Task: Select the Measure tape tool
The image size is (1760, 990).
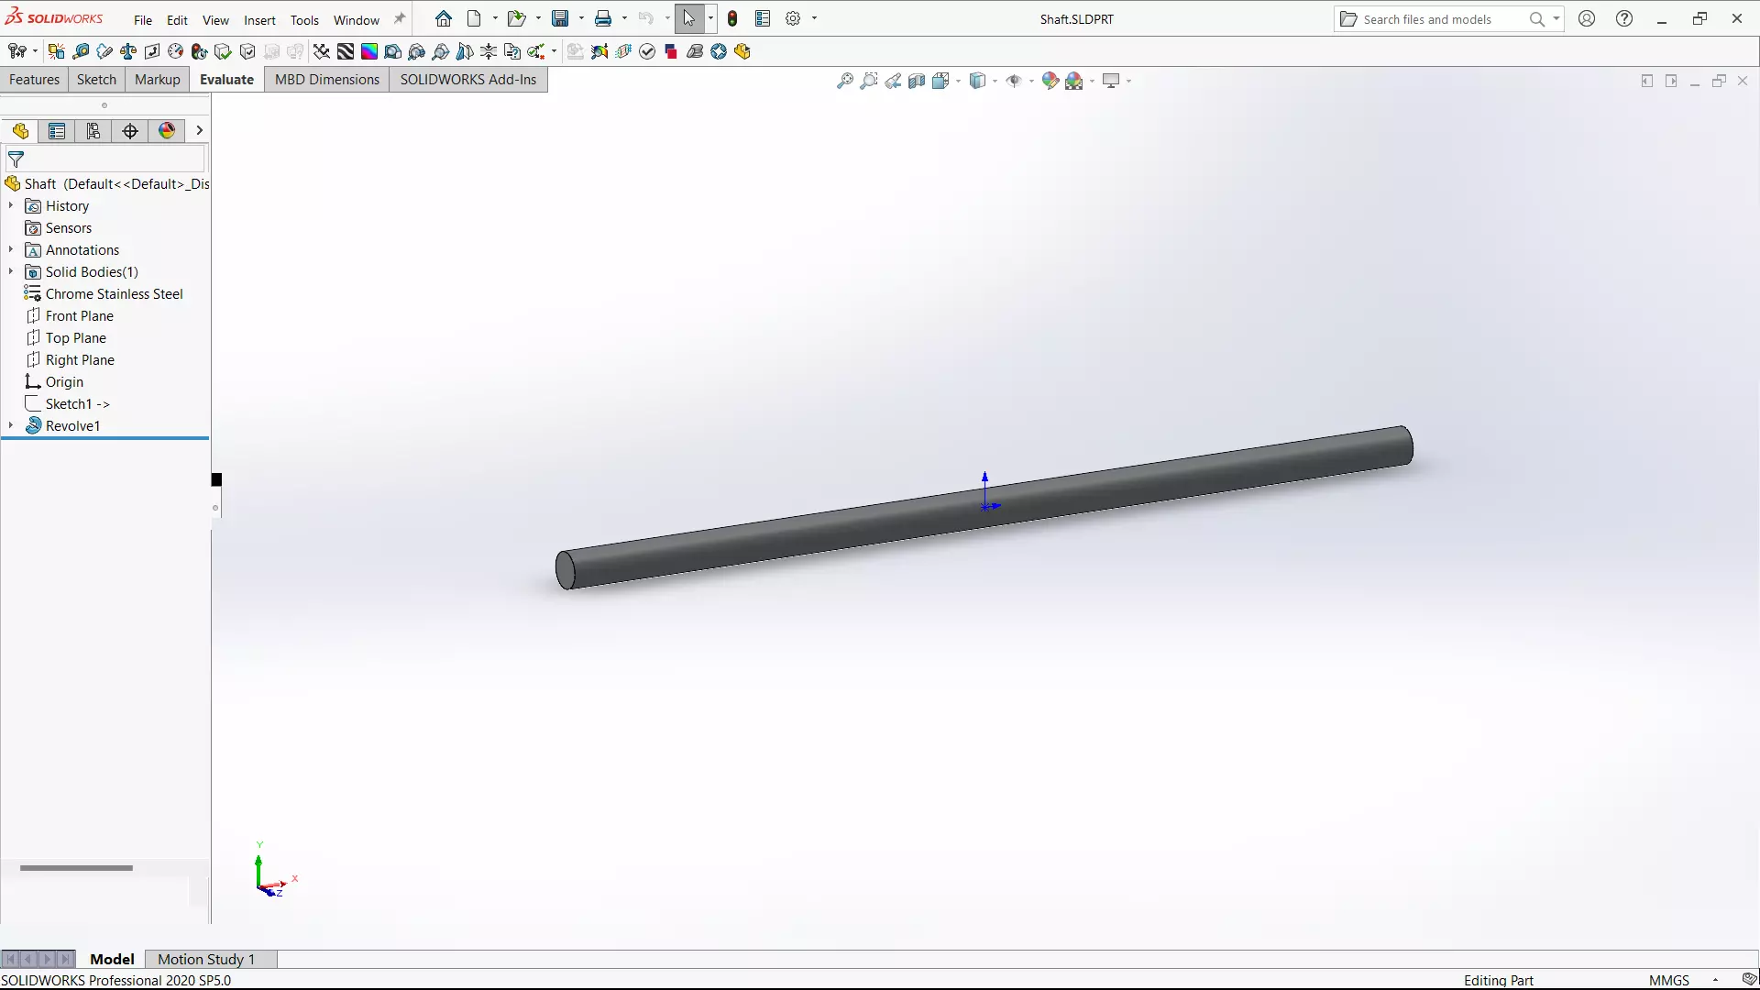Action: click(x=81, y=51)
